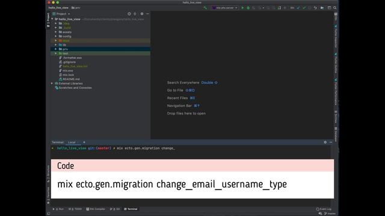Select hello_live_view.iml file

point(73,67)
